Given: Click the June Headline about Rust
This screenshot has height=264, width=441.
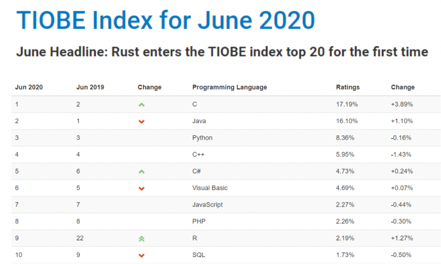Looking at the screenshot, I should pos(222,52).
